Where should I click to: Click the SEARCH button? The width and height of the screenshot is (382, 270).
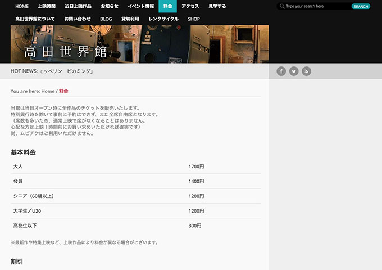point(360,6)
